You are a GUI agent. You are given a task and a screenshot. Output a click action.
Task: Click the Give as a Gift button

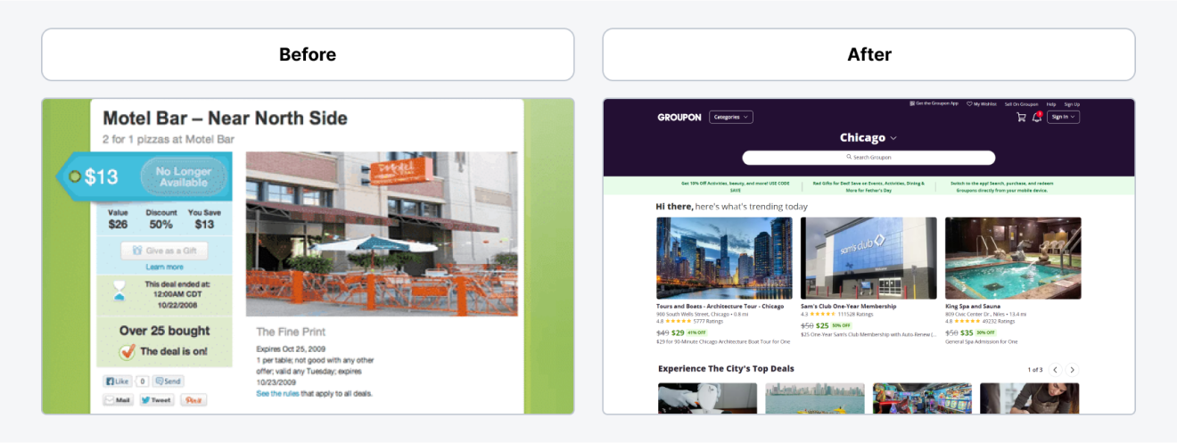[x=164, y=251]
